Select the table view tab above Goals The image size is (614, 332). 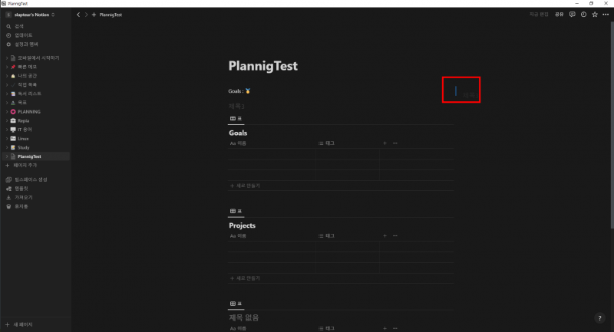coord(236,119)
